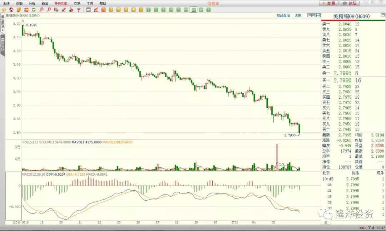Open the 页面 menu

click(x=19, y=4)
